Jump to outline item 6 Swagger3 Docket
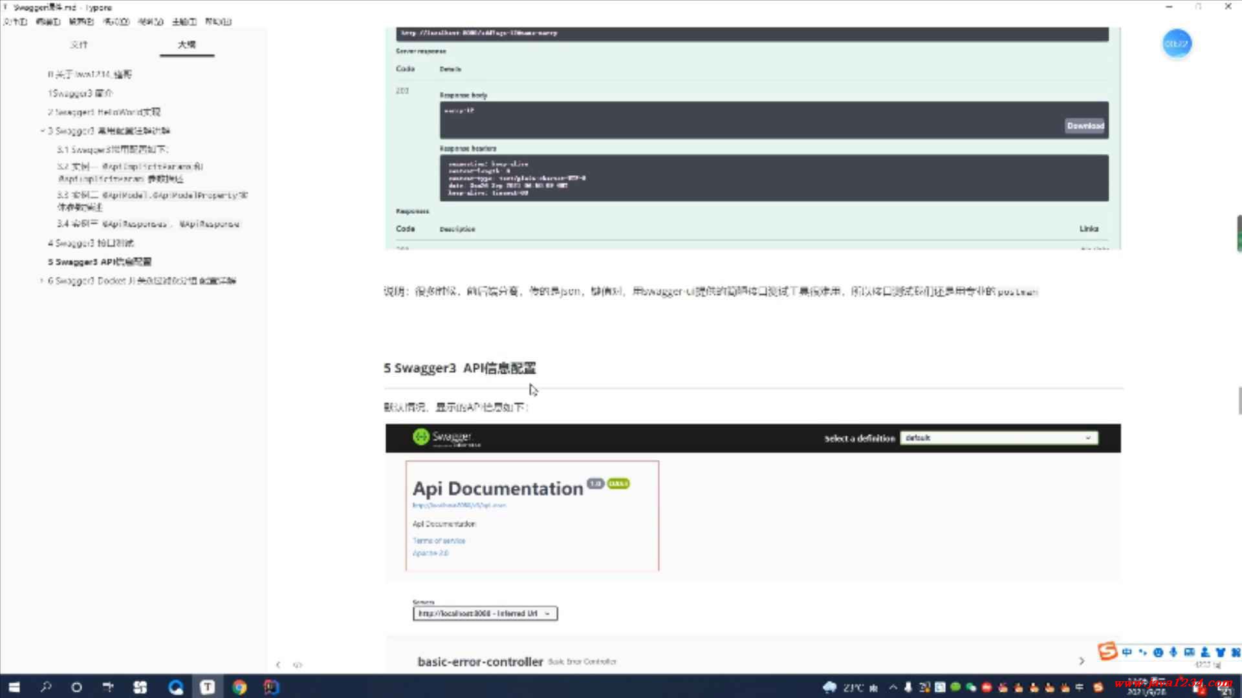Viewport: 1242px width, 698px height. tap(142, 280)
